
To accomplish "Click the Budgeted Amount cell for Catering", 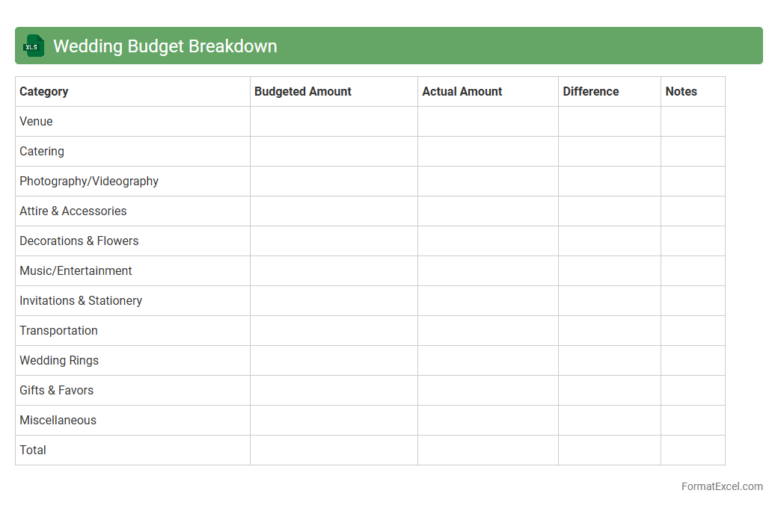I will [x=334, y=152].
